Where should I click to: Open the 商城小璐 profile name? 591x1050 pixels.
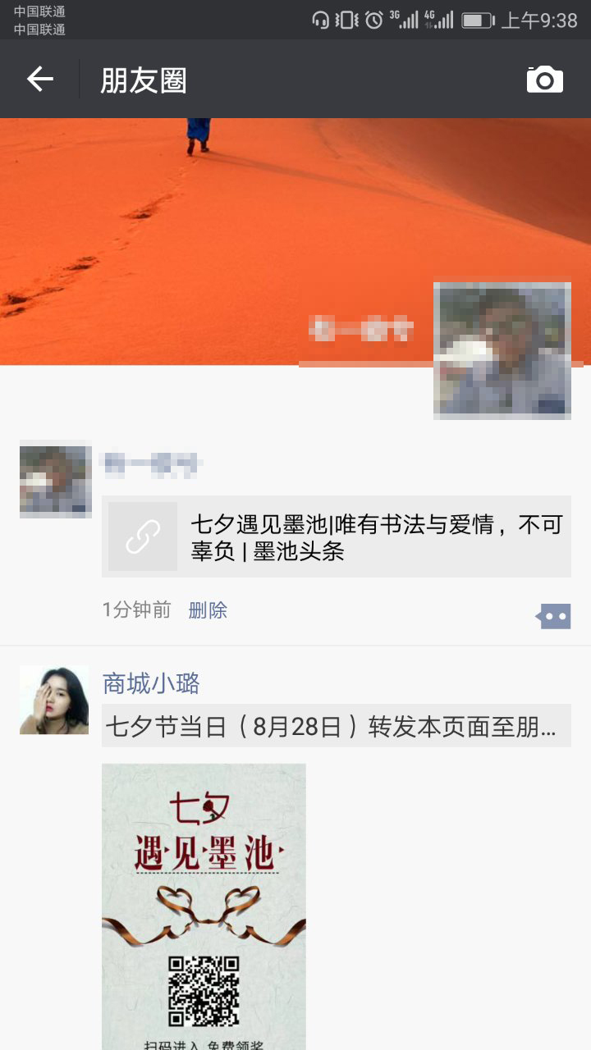pos(151,683)
